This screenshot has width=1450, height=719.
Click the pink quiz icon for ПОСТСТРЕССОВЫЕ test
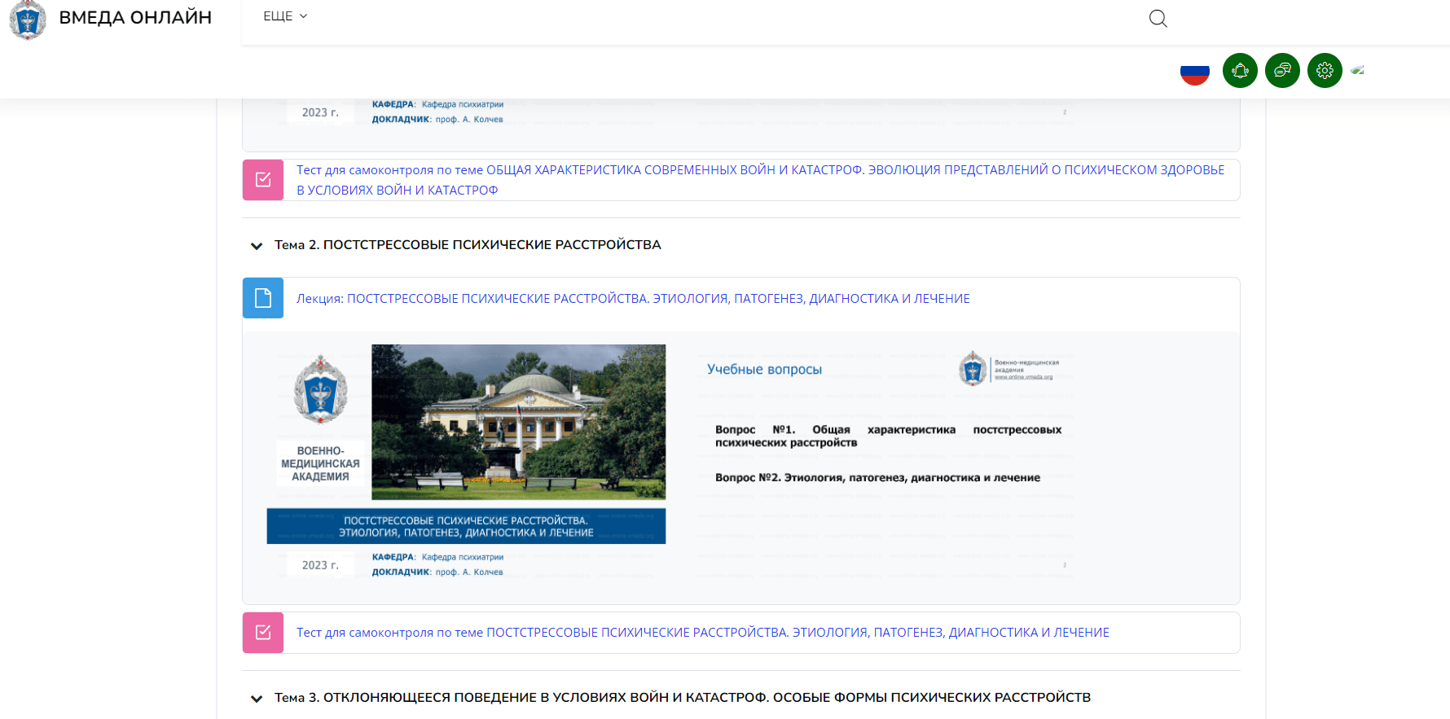pos(263,633)
